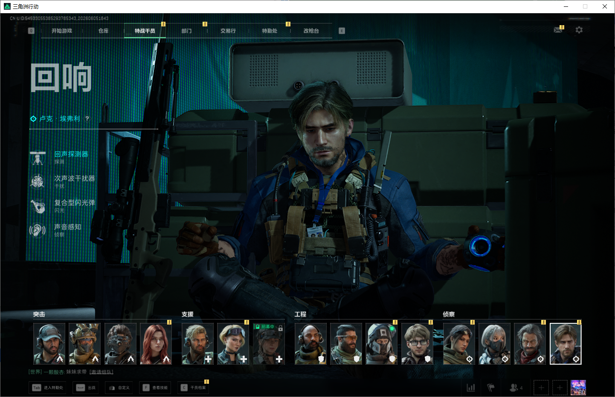Screen dimensions: 615x397
Task: Open the settings gear icon
Action: pyautogui.click(x=579, y=30)
